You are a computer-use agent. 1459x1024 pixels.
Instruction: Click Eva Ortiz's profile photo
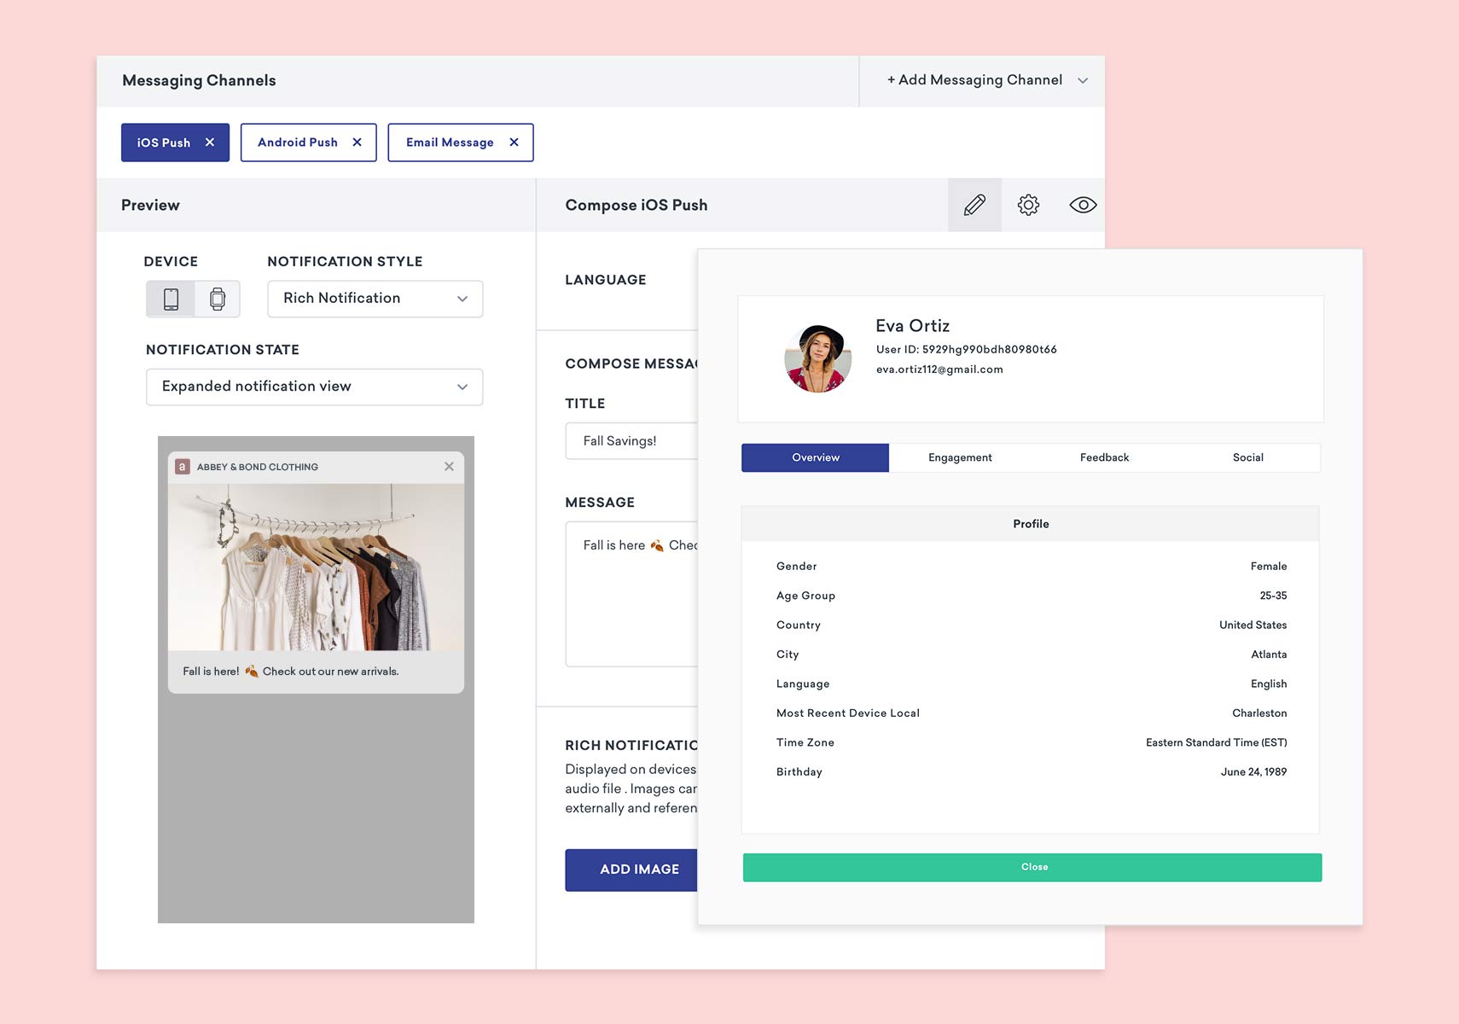pyautogui.click(x=817, y=358)
